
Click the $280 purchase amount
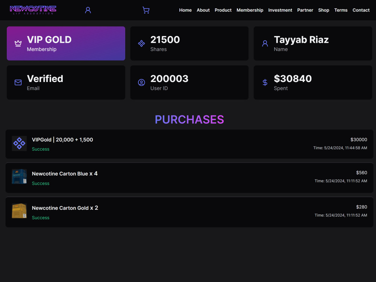tap(361, 207)
